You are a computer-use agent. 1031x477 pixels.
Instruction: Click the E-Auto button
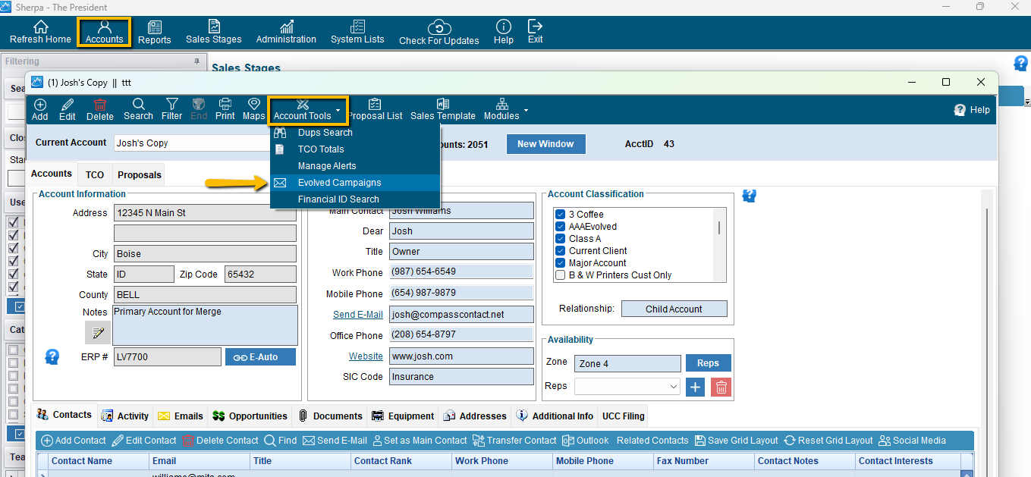tap(260, 357)
